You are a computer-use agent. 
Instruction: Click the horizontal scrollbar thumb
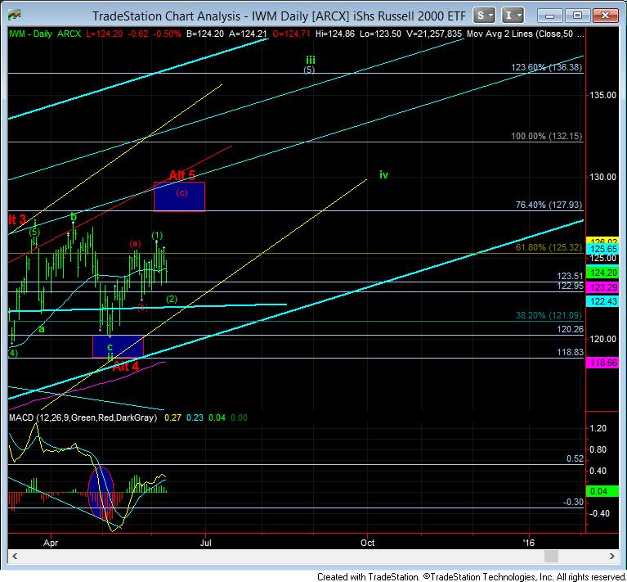tap(552, 556)
